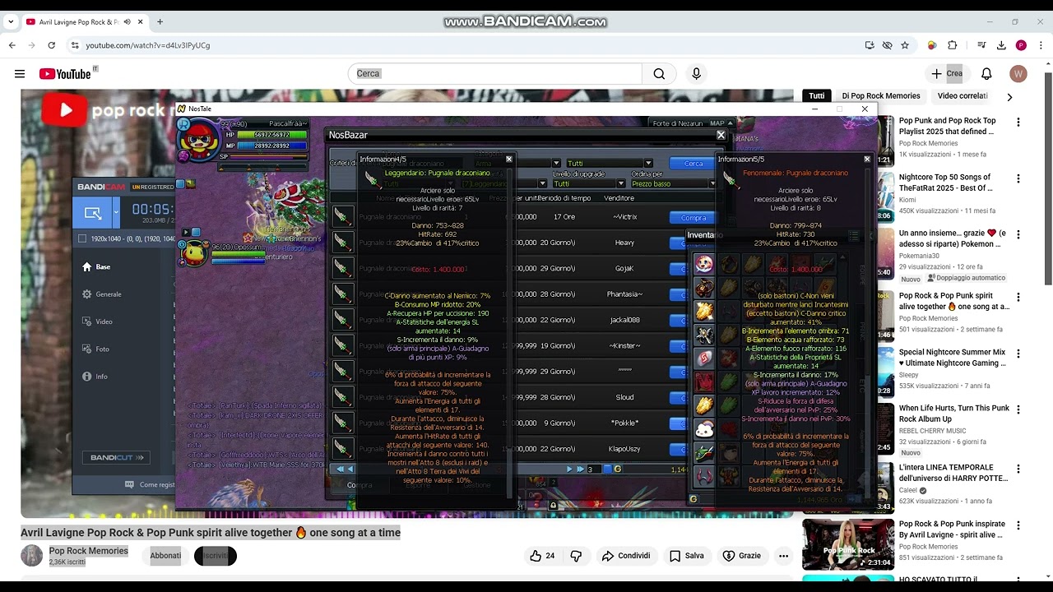The image size is (1053, 592).
Task: Open the Video tab in Bandicam
Action: click(x=97, y=321)
